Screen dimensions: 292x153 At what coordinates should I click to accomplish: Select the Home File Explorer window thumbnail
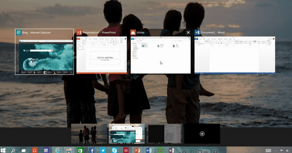pyautogui.click(x=161, y=55)
